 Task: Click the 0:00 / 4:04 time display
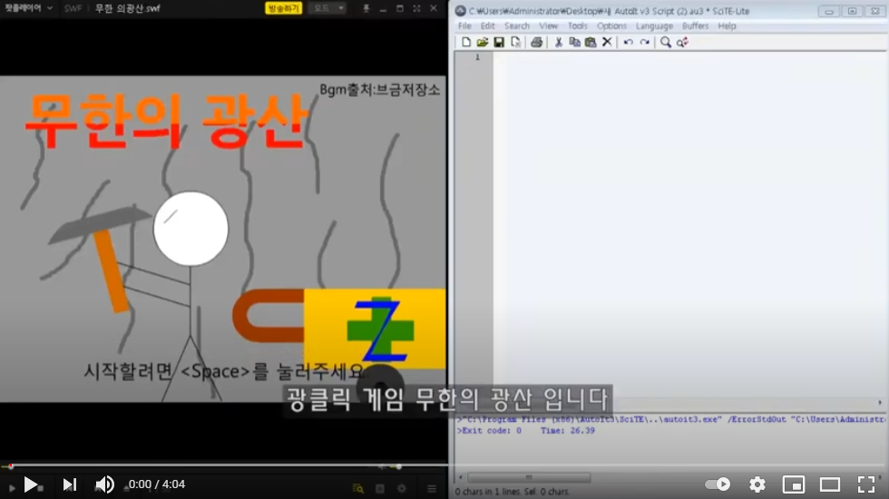(x=156, y=484)
